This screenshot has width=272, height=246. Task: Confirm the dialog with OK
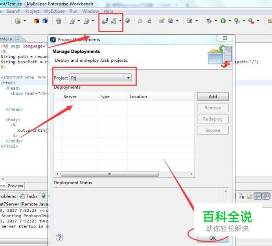213,238
